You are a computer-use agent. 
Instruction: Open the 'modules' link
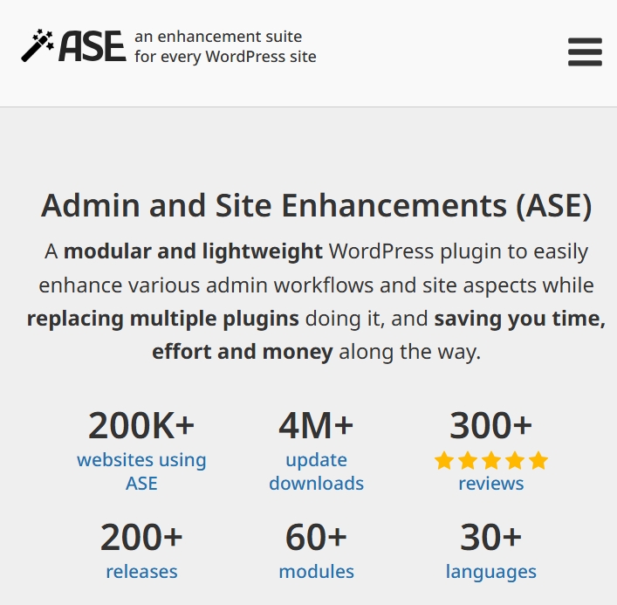pyautogui.click(x=317, y=572)
